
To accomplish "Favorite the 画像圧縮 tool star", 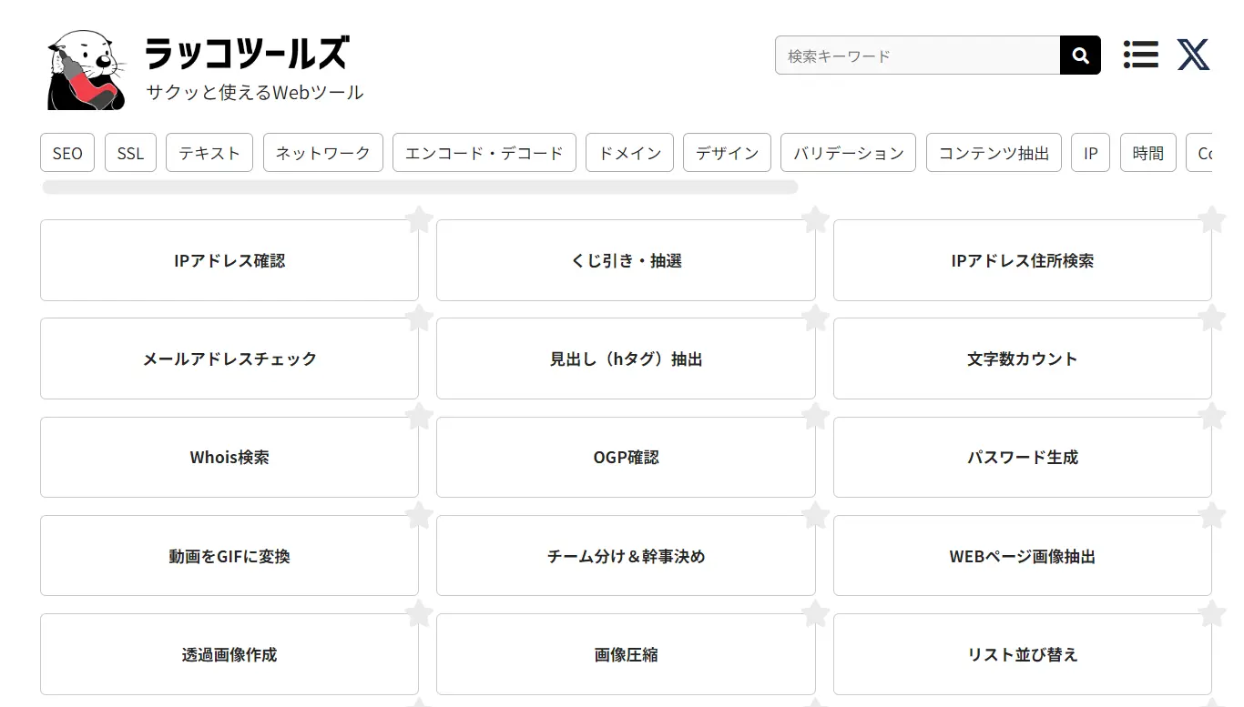I will (816, 612).
